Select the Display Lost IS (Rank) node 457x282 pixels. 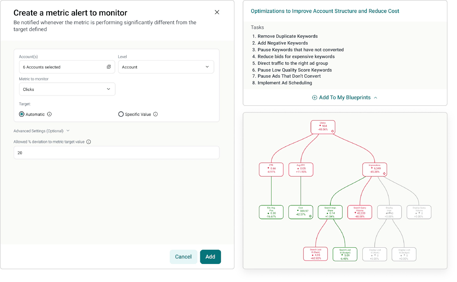pyautogui.click(x=375, y=254)
